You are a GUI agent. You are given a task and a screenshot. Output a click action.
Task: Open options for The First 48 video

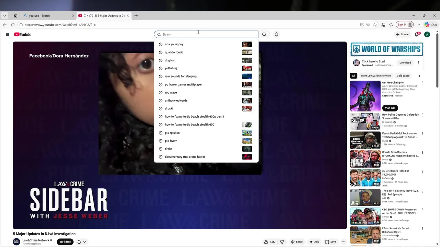pos(422,191)
